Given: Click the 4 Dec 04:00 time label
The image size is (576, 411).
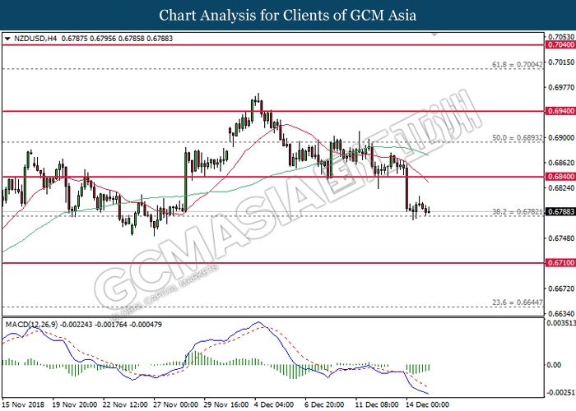Looking at the screenshot, I should [274, 404].
